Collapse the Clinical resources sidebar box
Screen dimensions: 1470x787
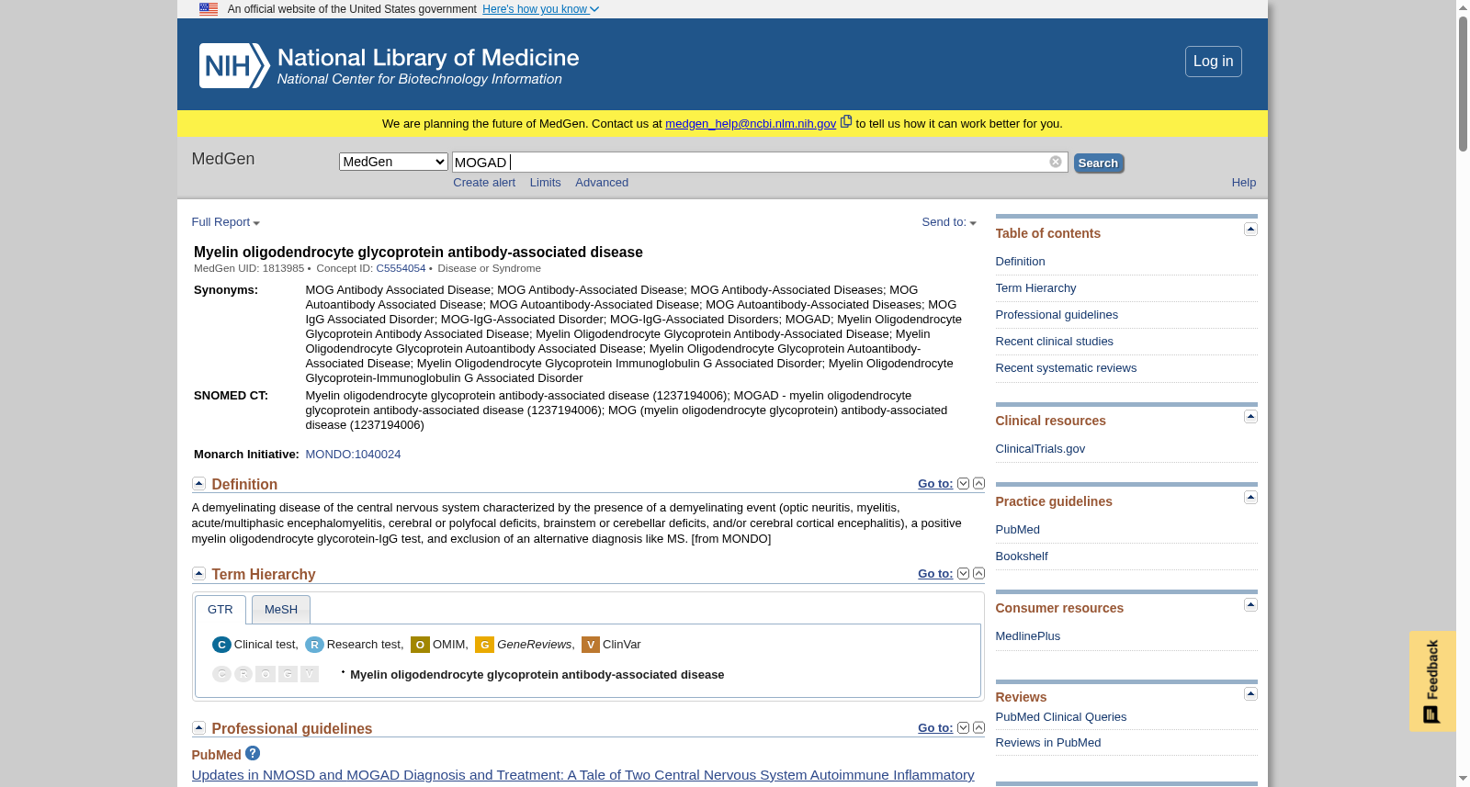(x=1250, y=417)
